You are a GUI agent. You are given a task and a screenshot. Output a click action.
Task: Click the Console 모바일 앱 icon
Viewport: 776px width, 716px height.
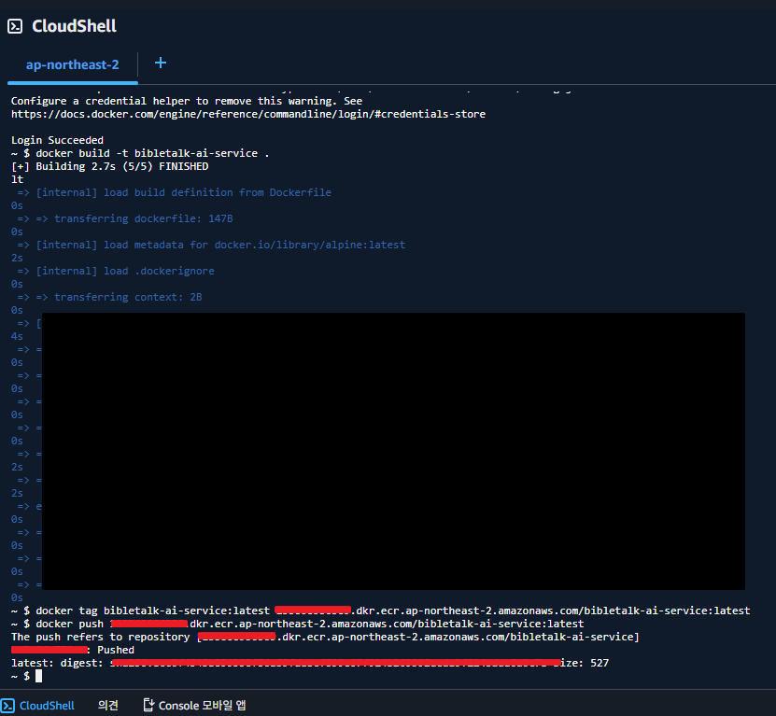pos(148,705)
